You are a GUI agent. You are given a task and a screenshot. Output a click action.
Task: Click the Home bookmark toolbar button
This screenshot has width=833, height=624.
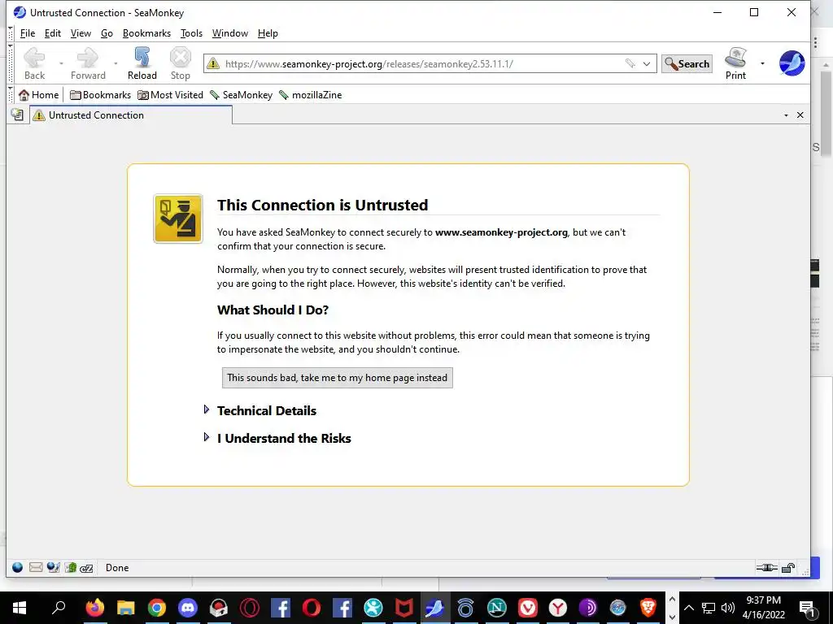(38, 95)
